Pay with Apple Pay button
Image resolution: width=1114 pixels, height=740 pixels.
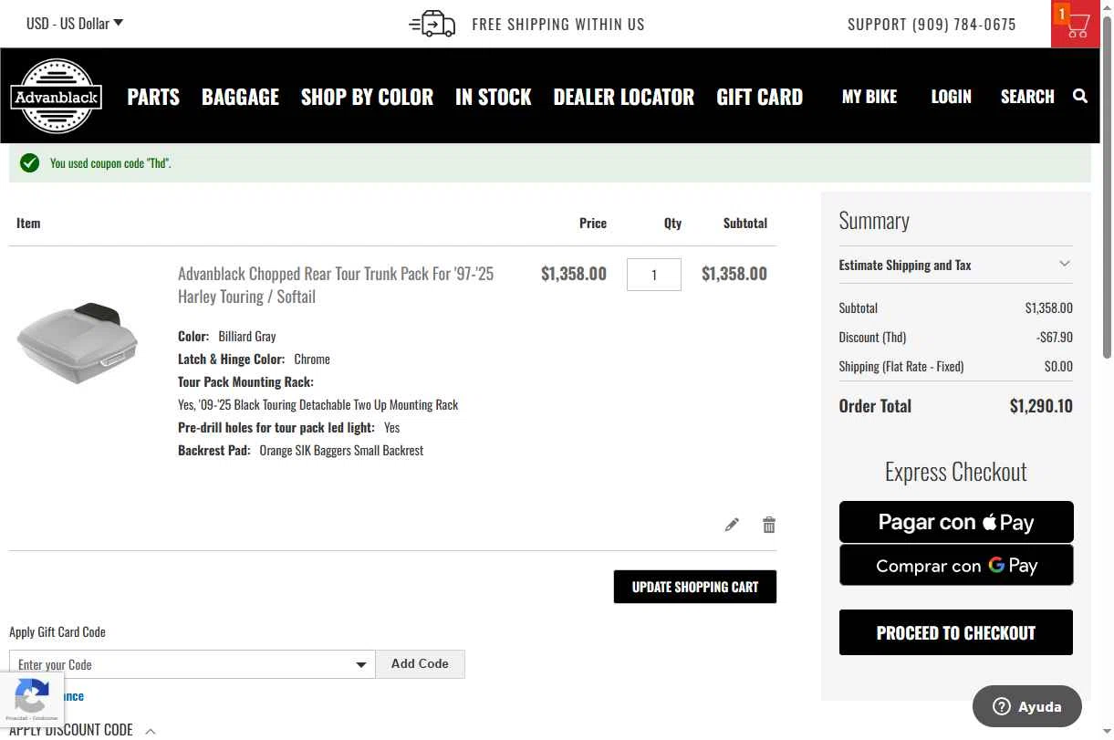tap(956, 522)
